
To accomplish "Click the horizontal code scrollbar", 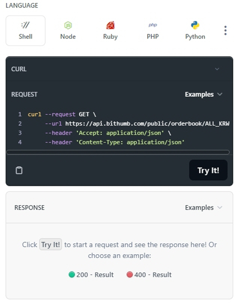I will coord(118,152).
